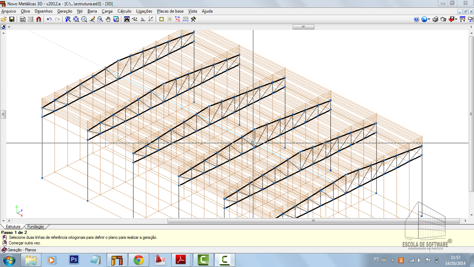Click the view rotate button at top-left corner

pos(3,27)
